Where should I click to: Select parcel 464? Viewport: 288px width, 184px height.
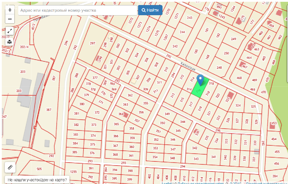tap(249, 57)
